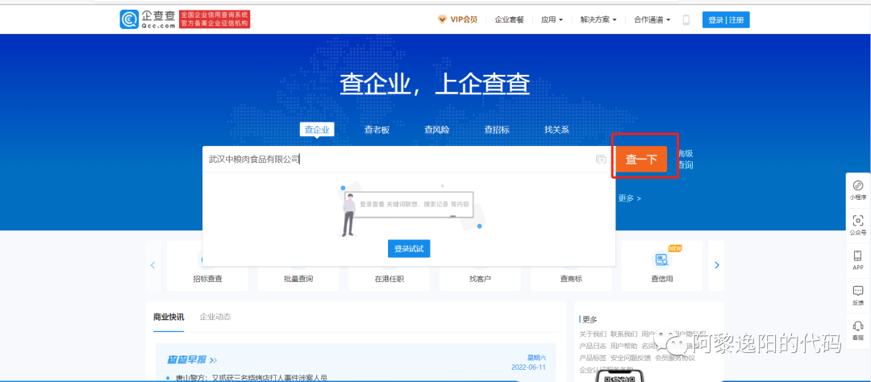Screen dimensions: 871x382
Task: Open the 查查早报 heading link
Action: [x=192, y=359]
